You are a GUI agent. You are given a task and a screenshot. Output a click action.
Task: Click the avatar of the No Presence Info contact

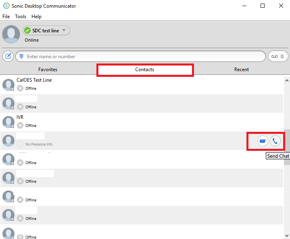(8, 141)
